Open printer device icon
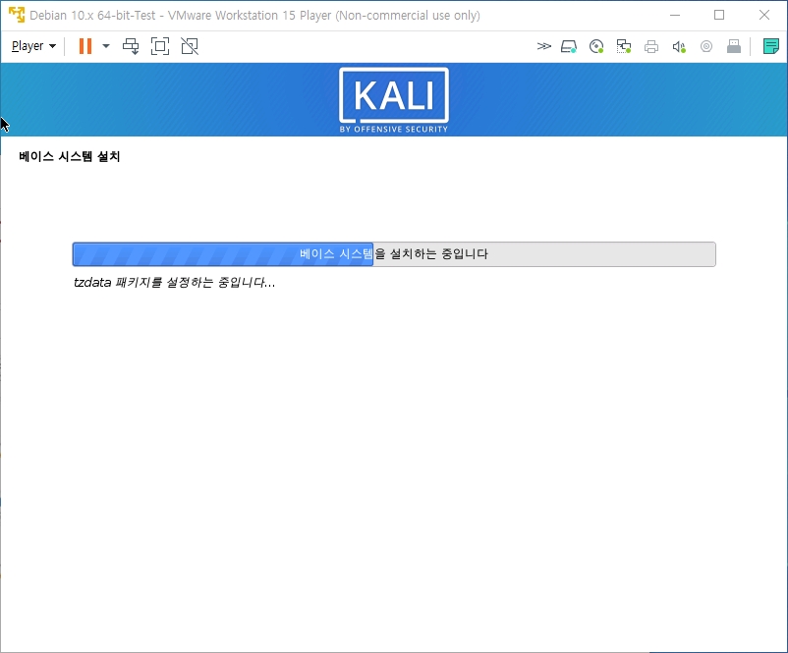 [x=651, y=47]
